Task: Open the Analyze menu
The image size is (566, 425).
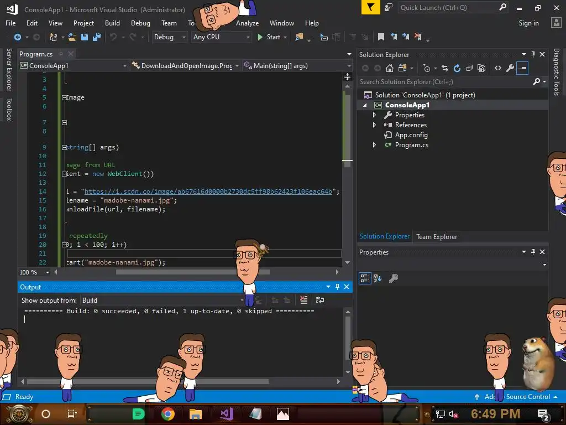Action: (x=247, y=23)
